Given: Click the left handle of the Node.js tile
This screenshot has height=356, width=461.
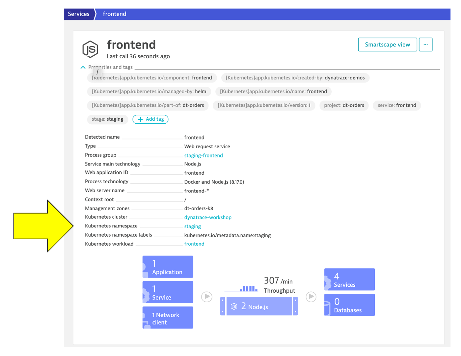Looking at the screenshot, I should [223, 306].
